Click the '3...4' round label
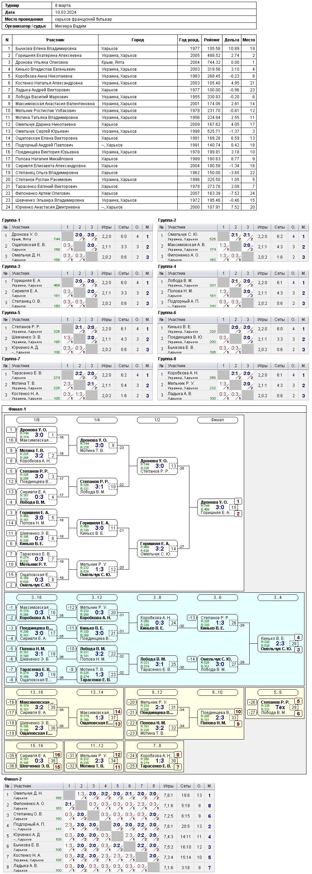Image resolution: width=312 pixels, height=874 pixels. 278,597
